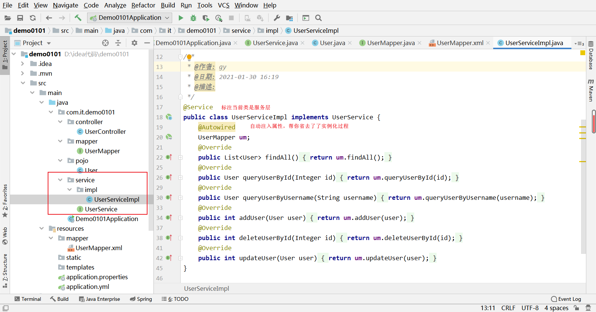
Task: Hide the Project panel minus icon
Action: click(147, 43)
